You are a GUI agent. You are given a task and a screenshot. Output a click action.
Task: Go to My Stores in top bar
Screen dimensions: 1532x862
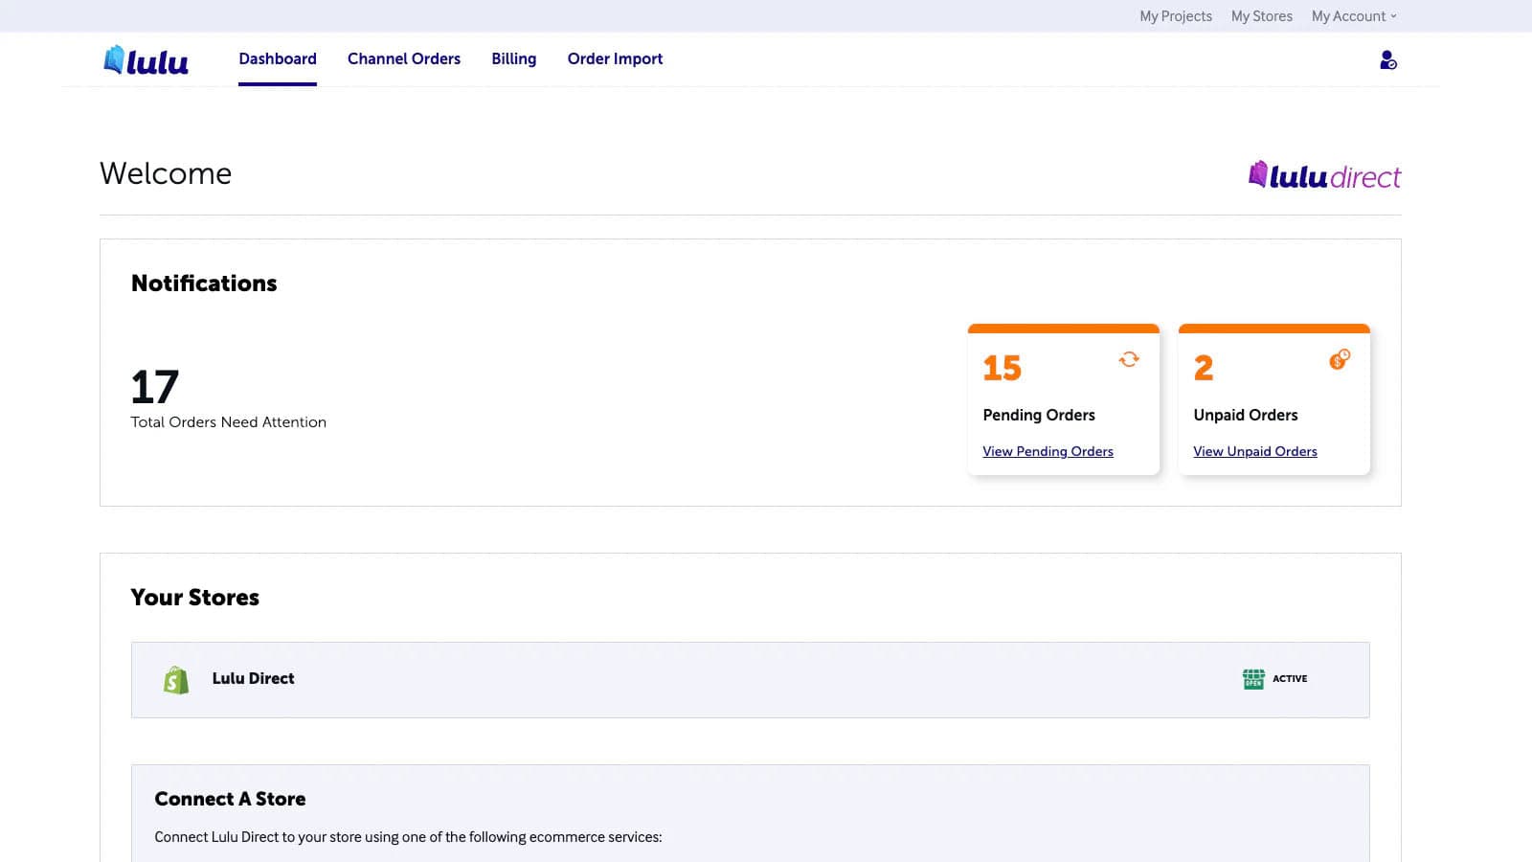(x=1262, y=16)
